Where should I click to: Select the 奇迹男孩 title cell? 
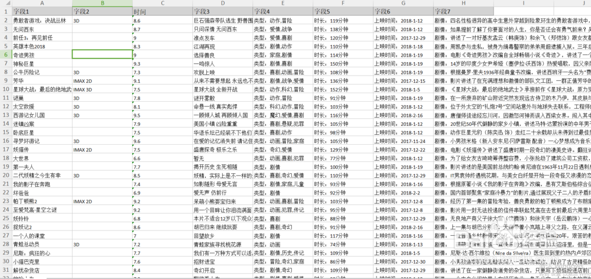click(x=42, y=54)
